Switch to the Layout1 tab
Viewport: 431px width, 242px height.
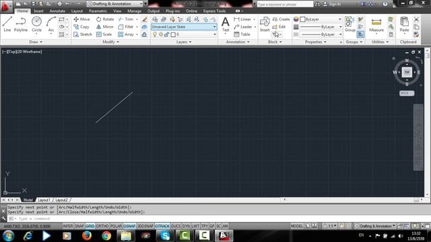tap(44, 200)
